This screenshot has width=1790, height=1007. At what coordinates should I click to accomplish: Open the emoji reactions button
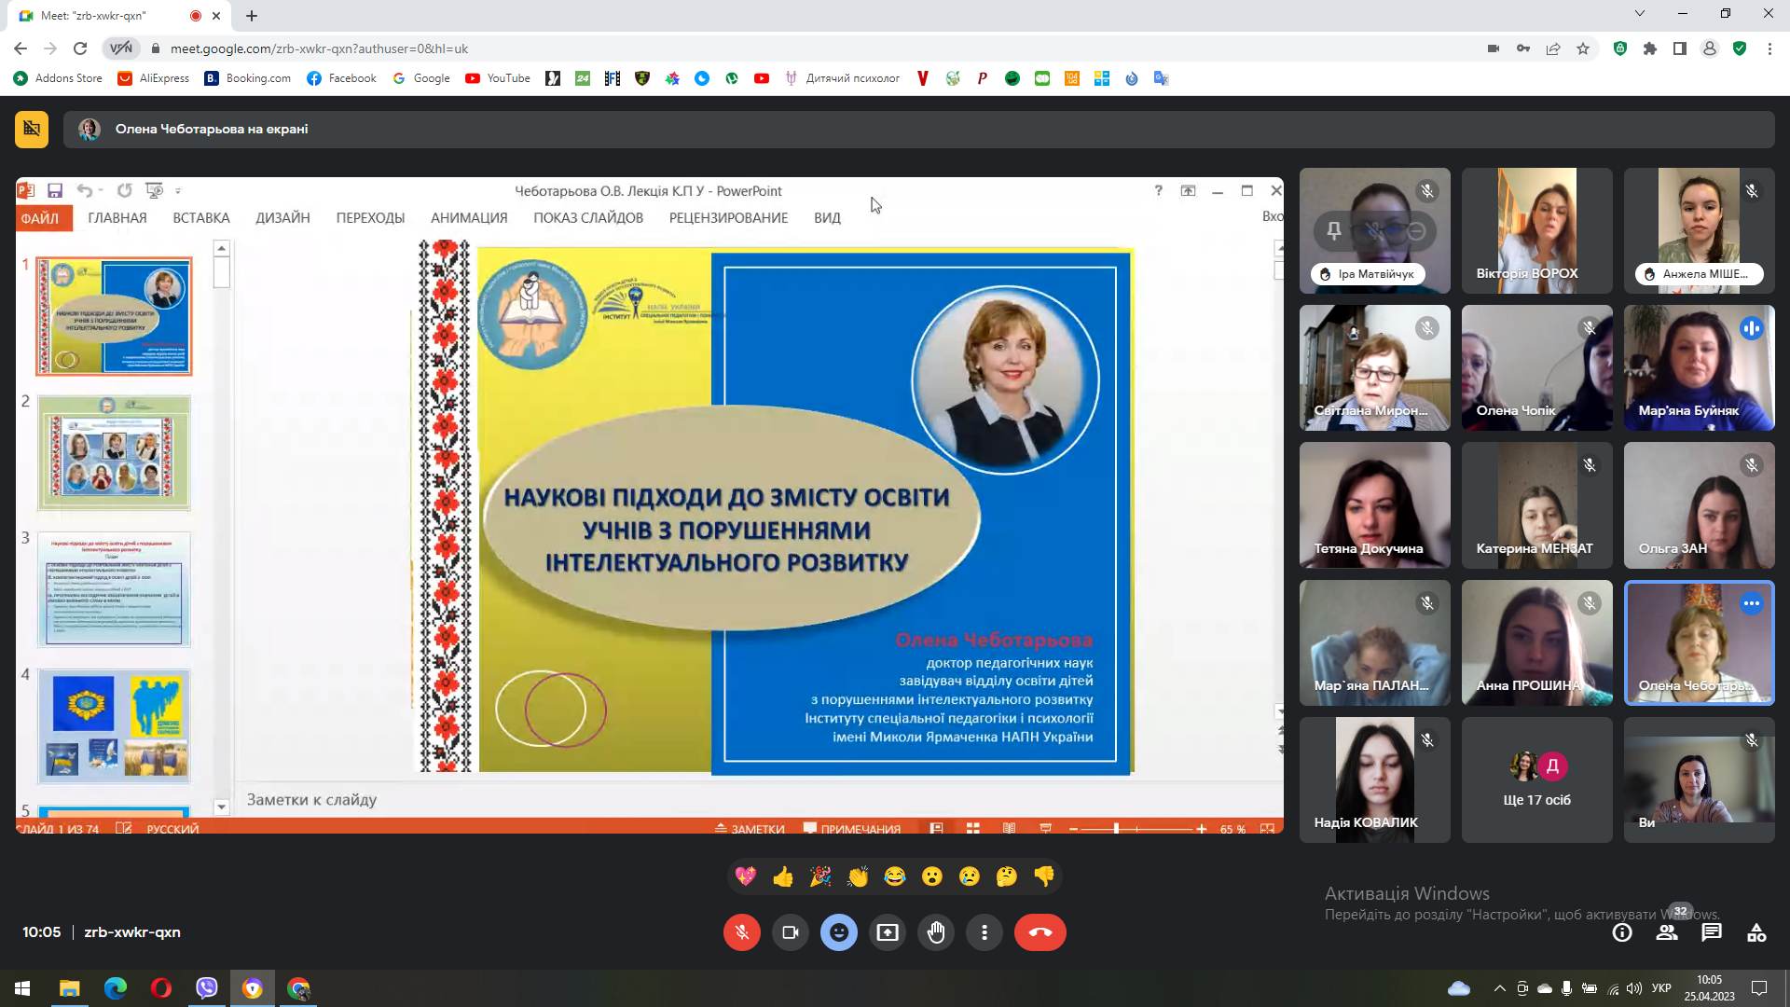click(x=839, y=932)
